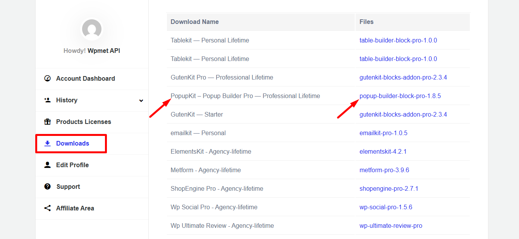
Task: Collapse the History submenu chevron
Action: tap(141, 100)
